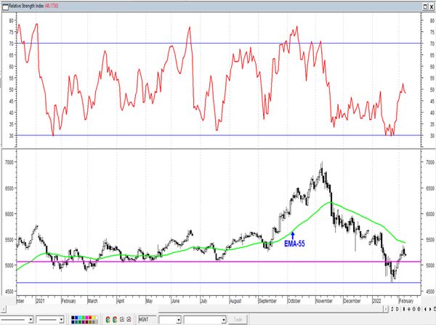Click the second round colored icon beside palette

[116, 319]
